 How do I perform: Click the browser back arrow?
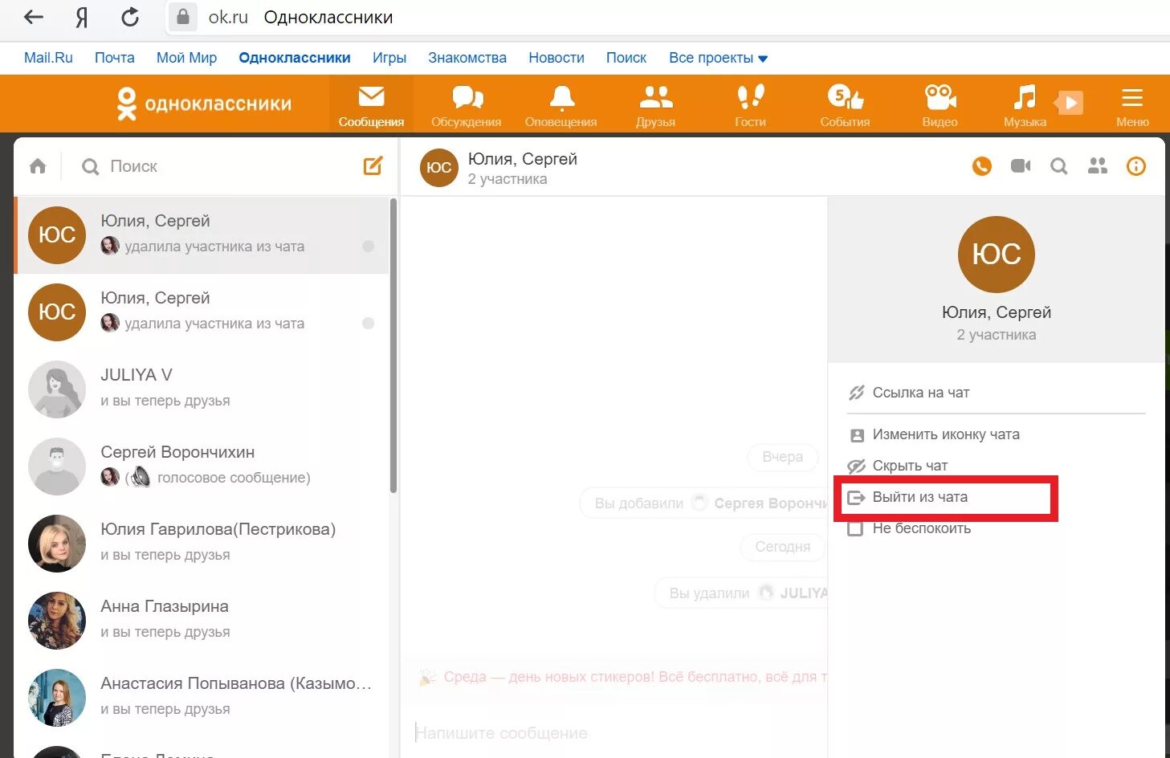coord(33,17)
